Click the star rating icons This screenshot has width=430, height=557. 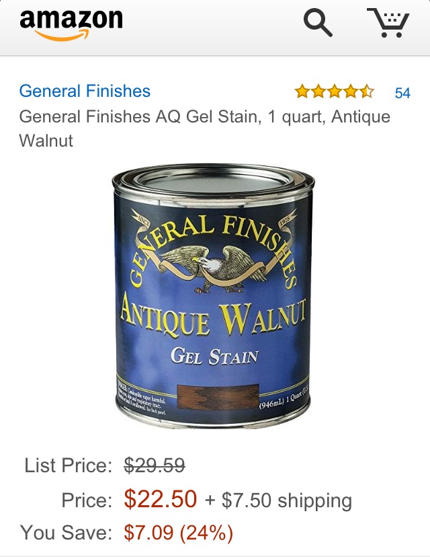tap(334, 91)
